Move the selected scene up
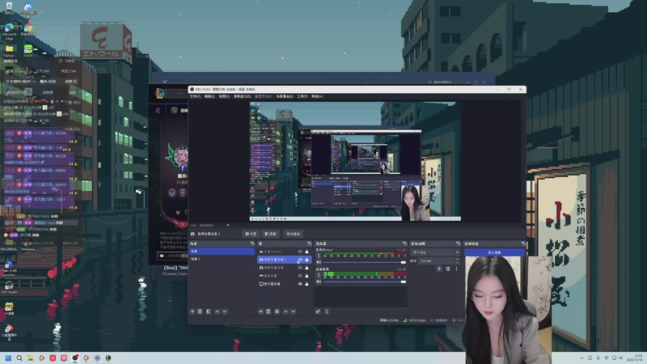Viewport: 647px width, 364px height. point(217,311)
